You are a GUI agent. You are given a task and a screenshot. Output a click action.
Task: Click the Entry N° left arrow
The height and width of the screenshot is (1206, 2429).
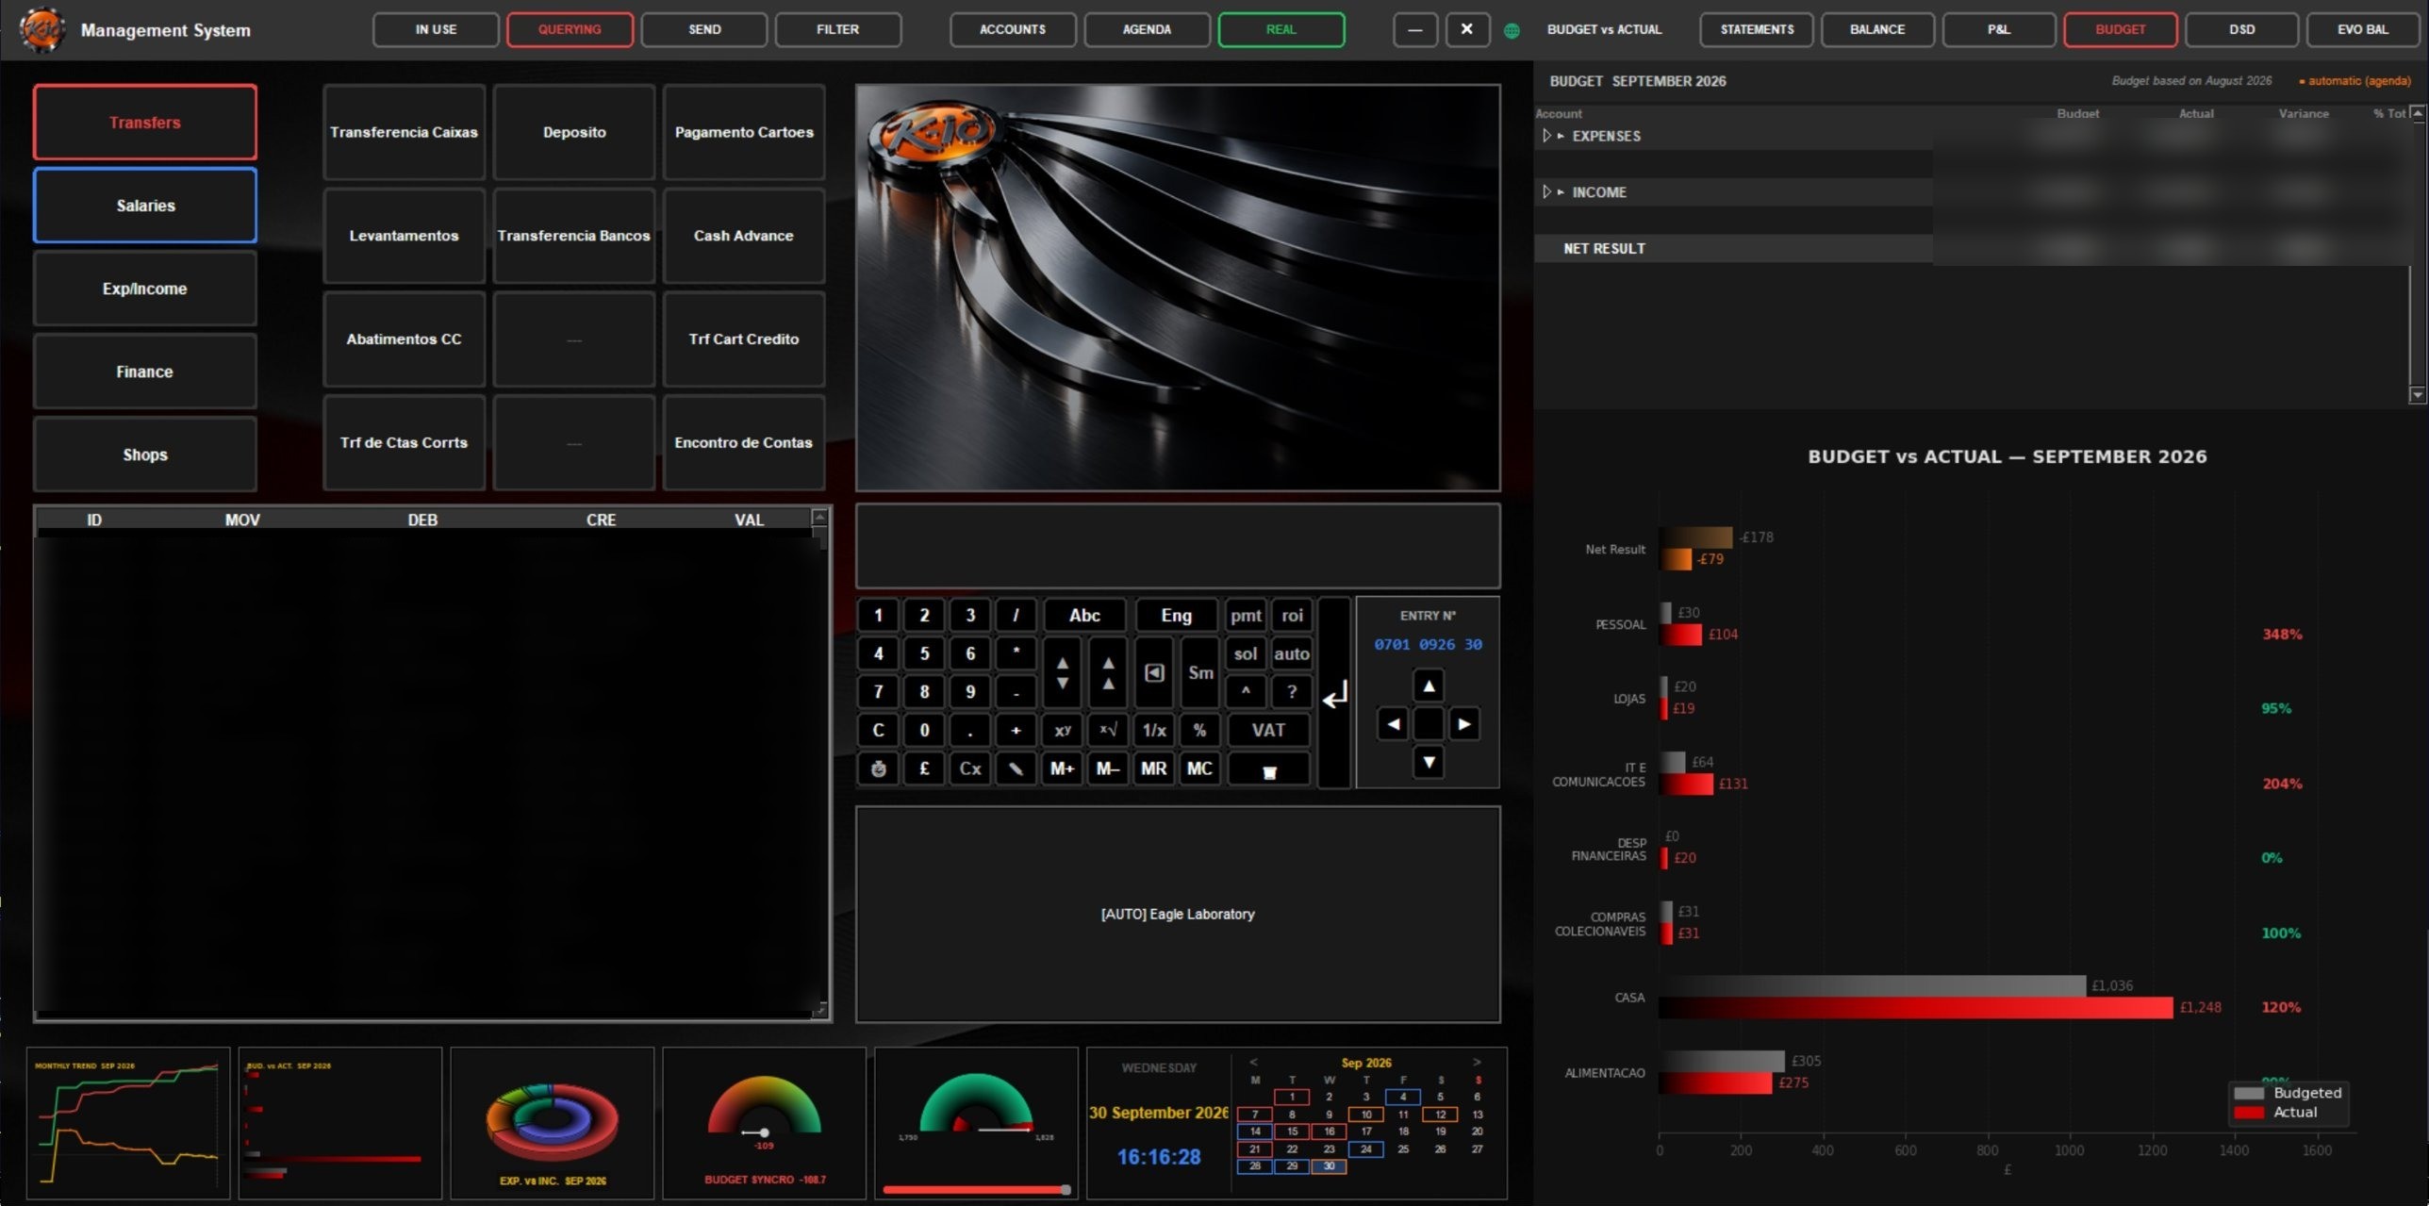pyautogui.click(x=1393, y=724)
